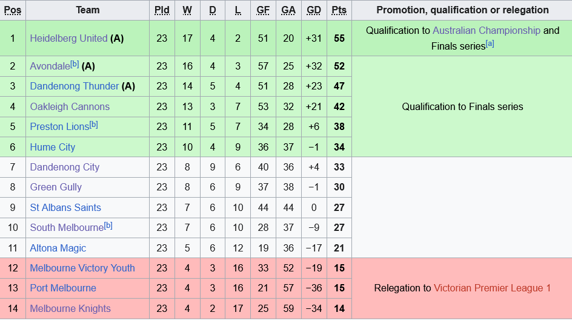Click Melbourne Victory Youth link
This screenshot has width=572, height=321.
(82, 268)
